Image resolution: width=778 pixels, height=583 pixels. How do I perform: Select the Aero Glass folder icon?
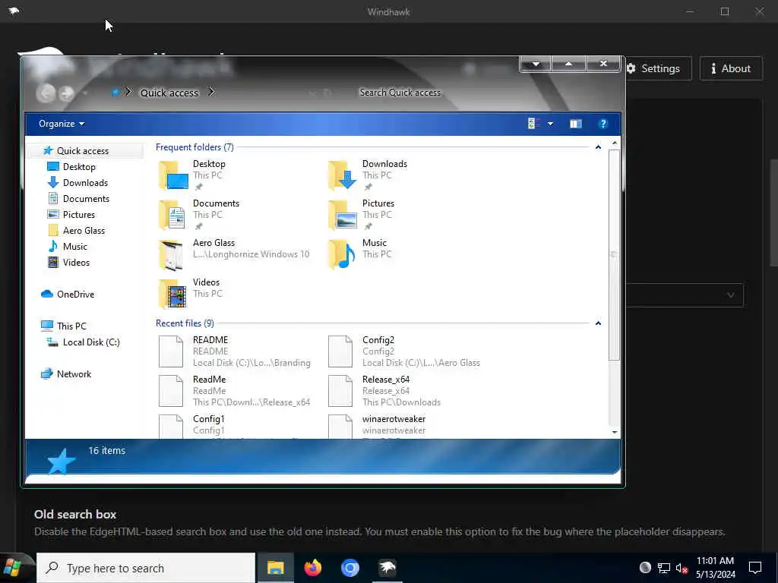coord(172,254)
